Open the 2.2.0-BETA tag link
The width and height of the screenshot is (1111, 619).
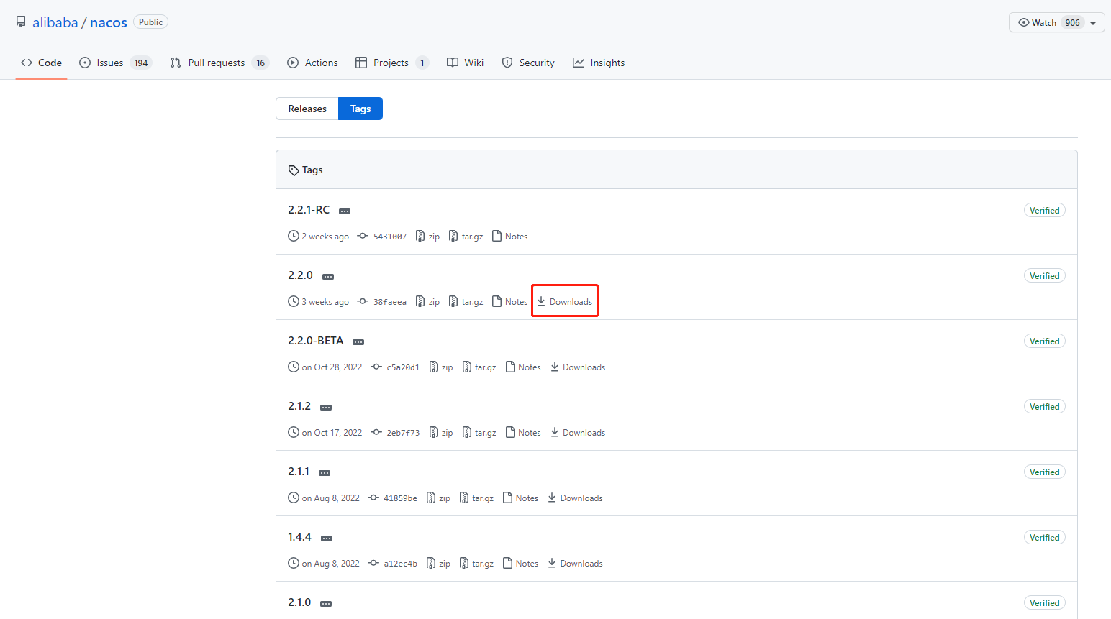(316, 341)
